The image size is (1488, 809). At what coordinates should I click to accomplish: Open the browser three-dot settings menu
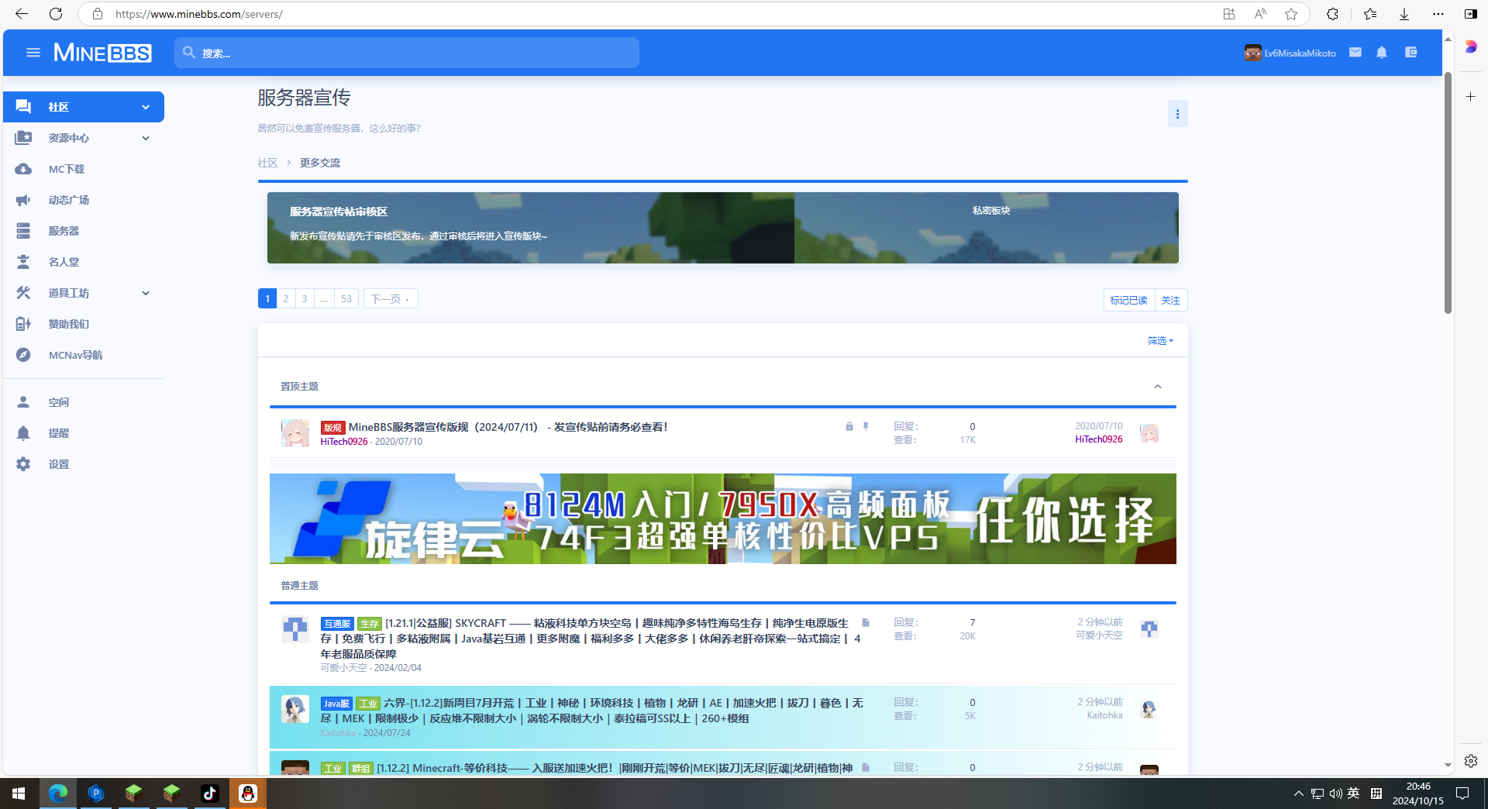(1438, 14)
